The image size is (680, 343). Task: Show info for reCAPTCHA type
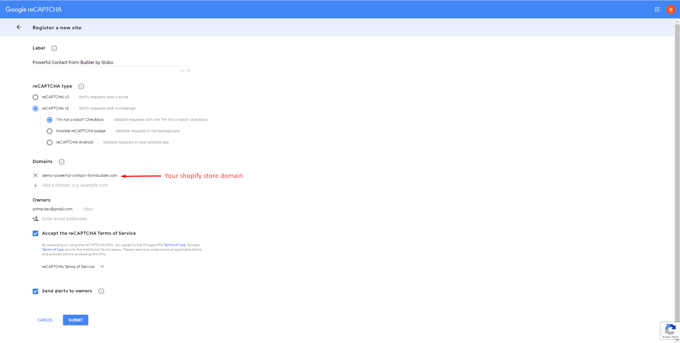[81, 86]
